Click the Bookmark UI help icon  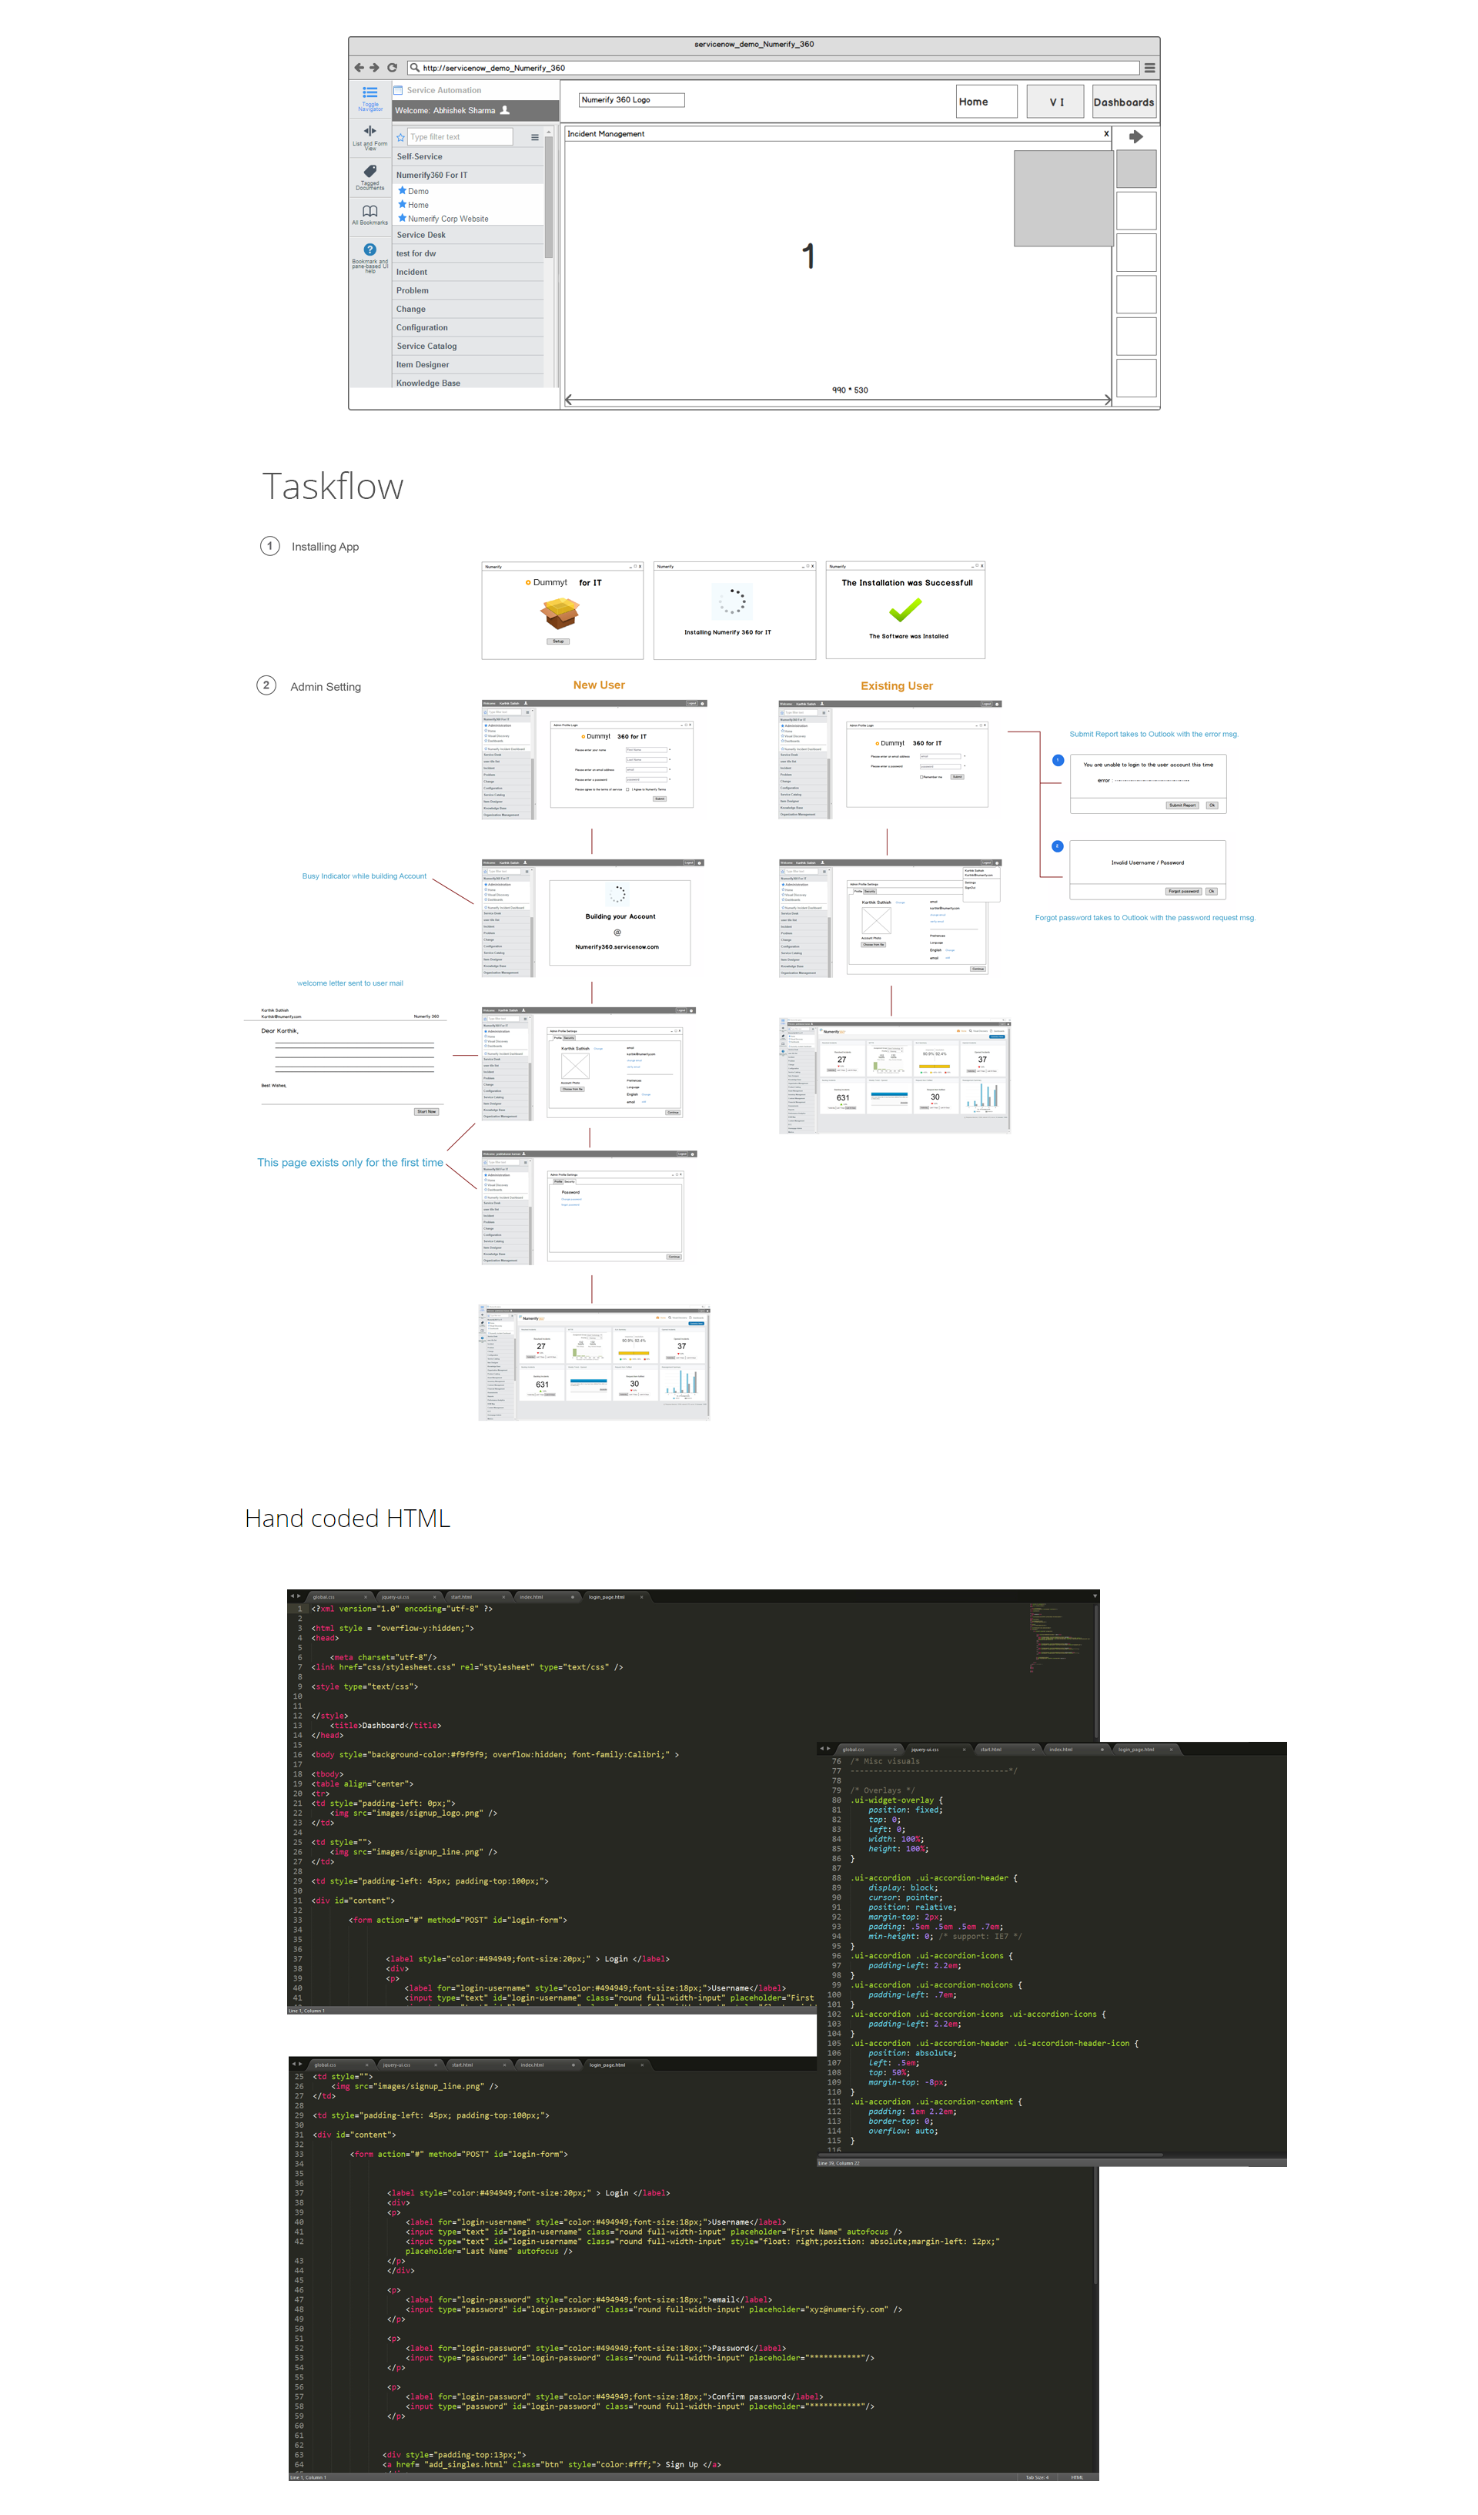[x=369, y=249]
